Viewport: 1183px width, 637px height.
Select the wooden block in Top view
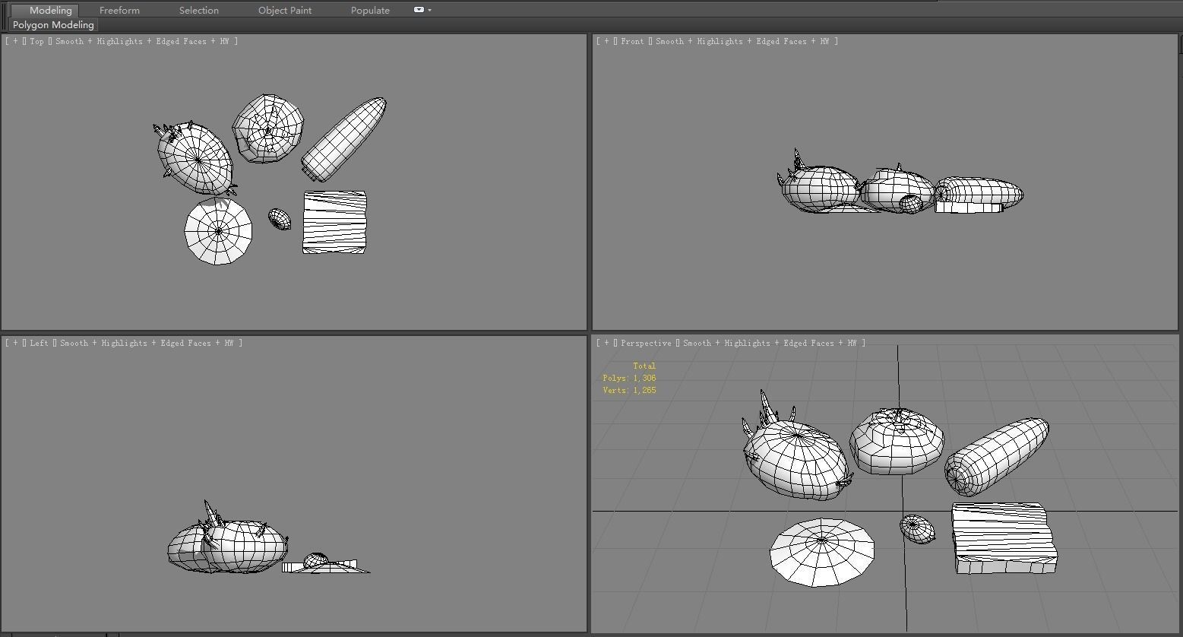(x=334, y=222)
